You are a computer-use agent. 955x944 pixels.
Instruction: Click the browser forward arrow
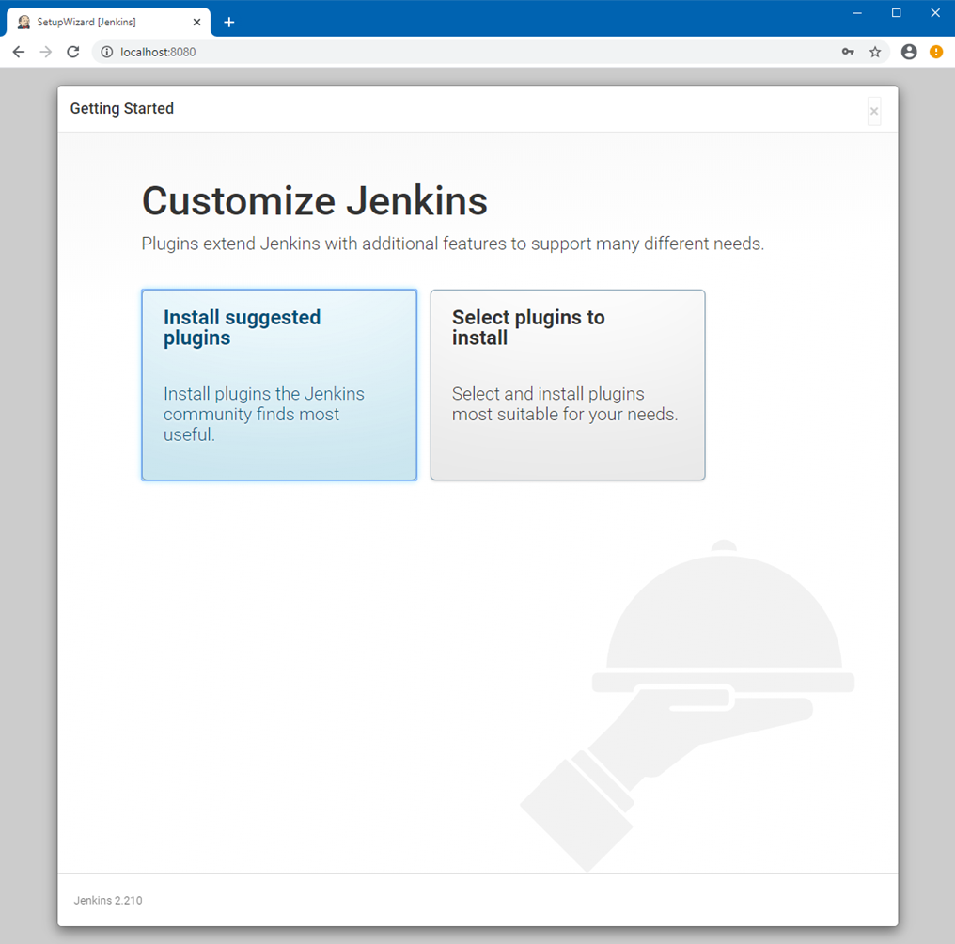[x=46, y=52]
